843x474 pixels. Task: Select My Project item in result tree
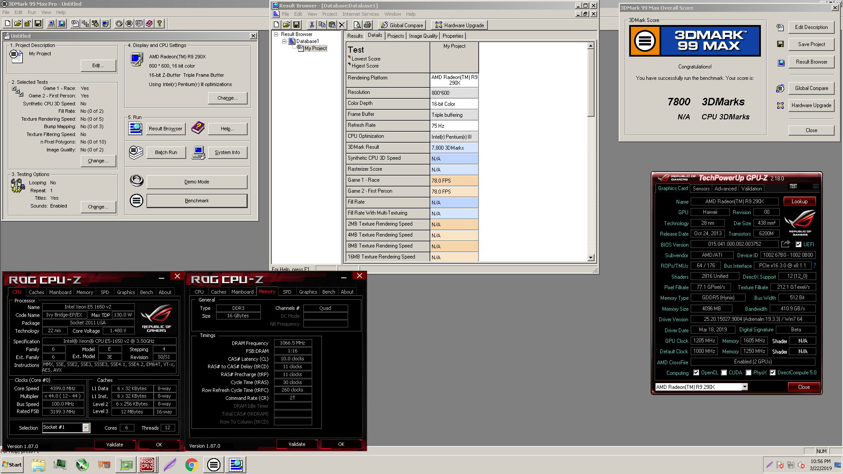click(x=316, y=48)
